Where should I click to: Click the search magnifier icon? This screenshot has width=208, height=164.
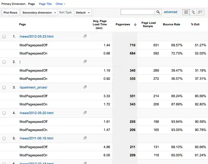(x=158, y=12)
